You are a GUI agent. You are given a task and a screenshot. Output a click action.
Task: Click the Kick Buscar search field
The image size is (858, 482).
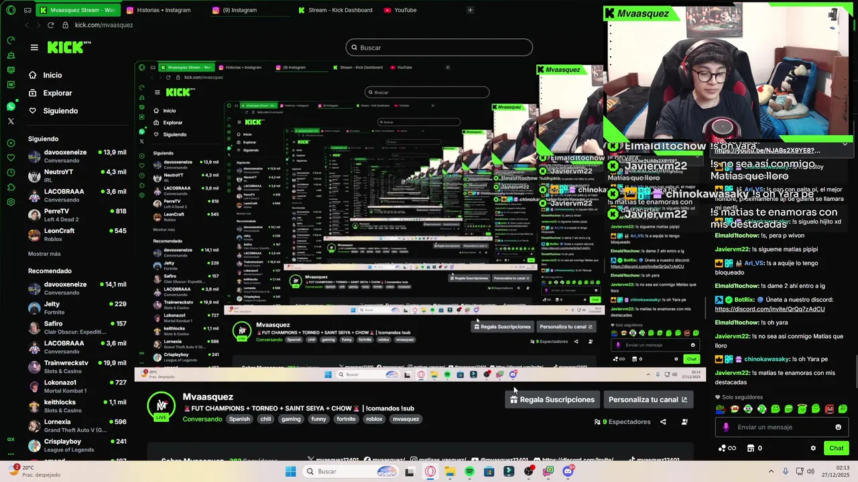439,48
